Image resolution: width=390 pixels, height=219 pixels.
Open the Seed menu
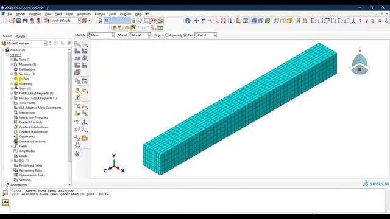coord(58,14)
